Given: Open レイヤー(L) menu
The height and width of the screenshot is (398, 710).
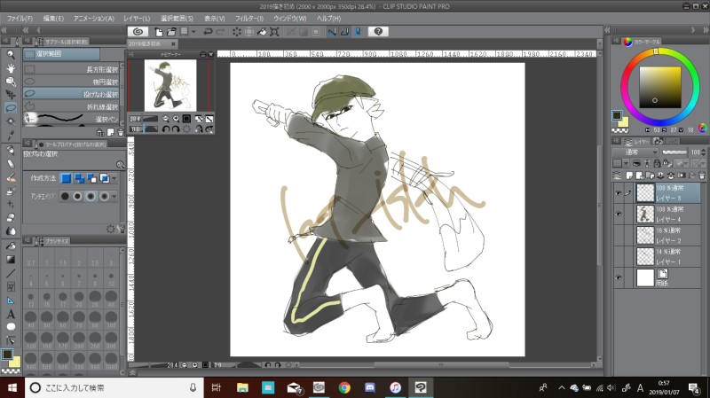Looking at the screenshot, I should [137, 19].
